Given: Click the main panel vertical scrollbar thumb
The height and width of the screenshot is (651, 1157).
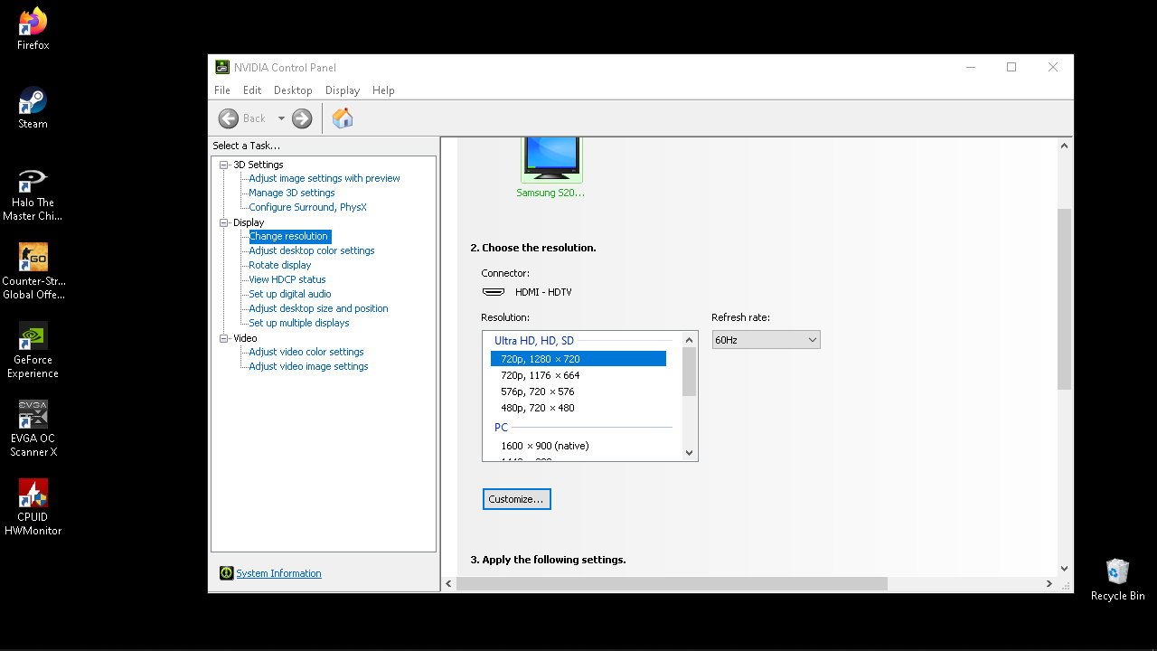Looking at the screenshot, I should 1065,299.
